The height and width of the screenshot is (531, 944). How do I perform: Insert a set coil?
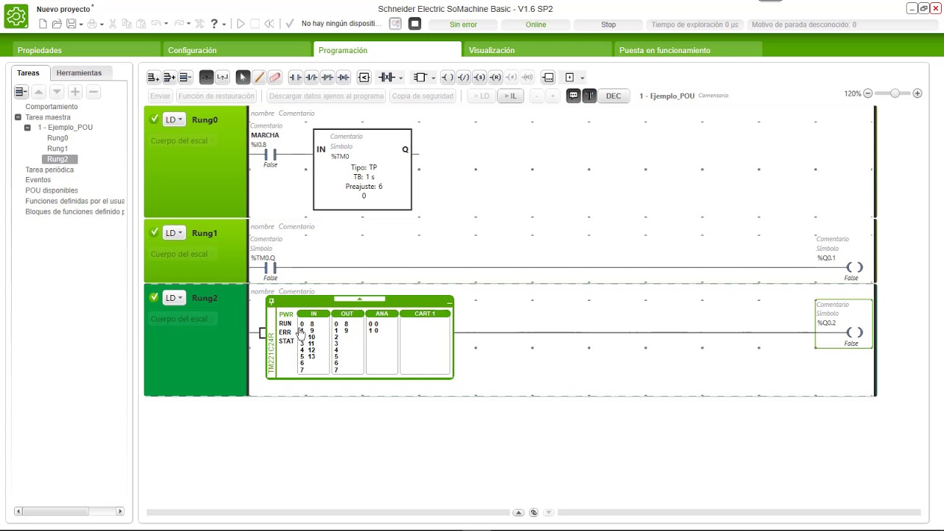point(479,77)
